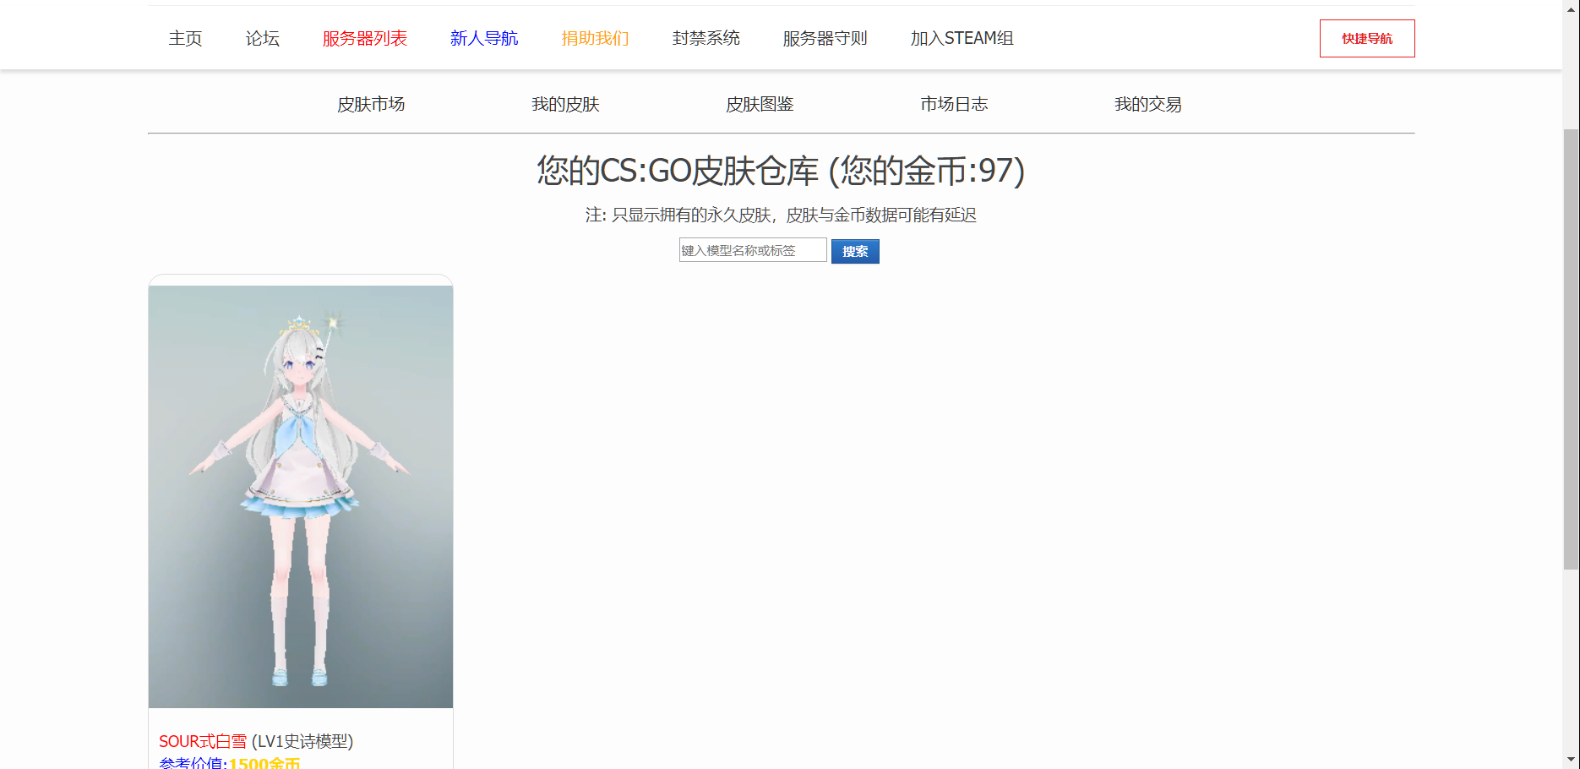
Task: View the 服务器守则 server rules
Action: point(825,38)
